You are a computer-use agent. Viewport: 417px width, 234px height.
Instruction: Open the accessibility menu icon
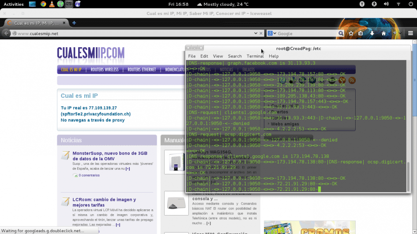[374, 4]
